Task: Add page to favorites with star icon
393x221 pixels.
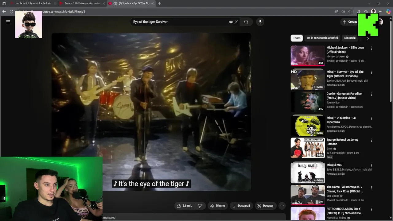Action: point(350,12)
